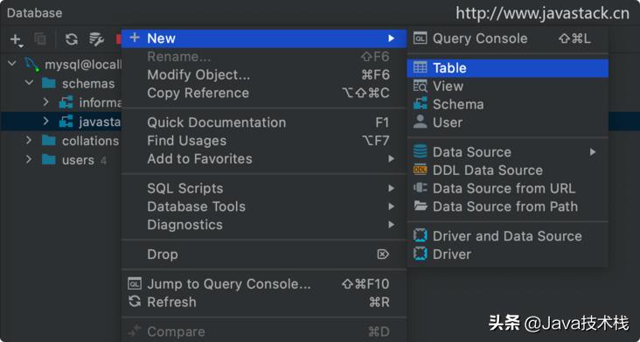Click the plus icon beside New
Screen dimensions: 640x342
click(135, 38)
